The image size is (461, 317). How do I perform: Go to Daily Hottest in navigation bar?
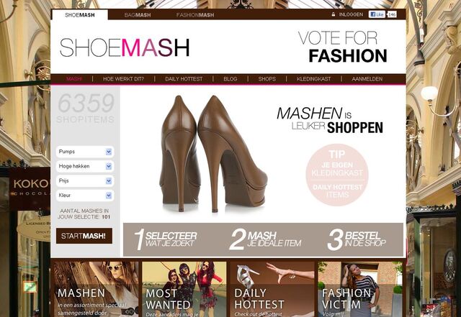(x=184, y=79)
